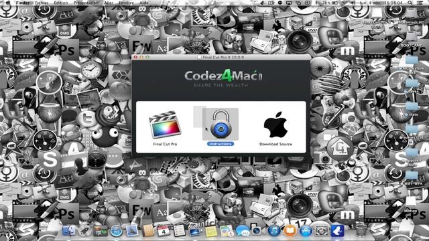Open Messages speech bubble in Dock

[x=243, y=231]
